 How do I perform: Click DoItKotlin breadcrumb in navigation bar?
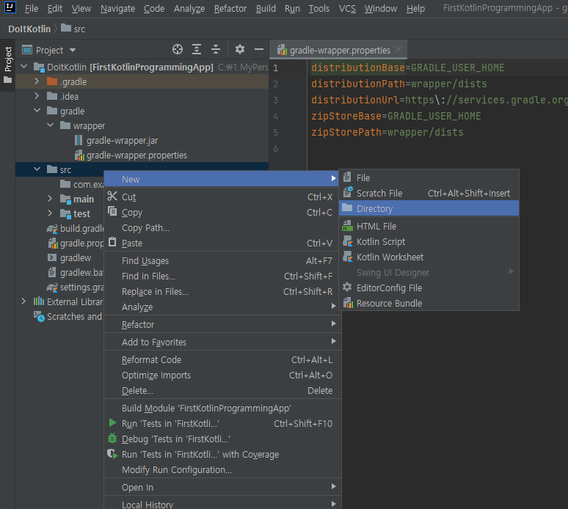pyautogui.click(x=29, y=29)
